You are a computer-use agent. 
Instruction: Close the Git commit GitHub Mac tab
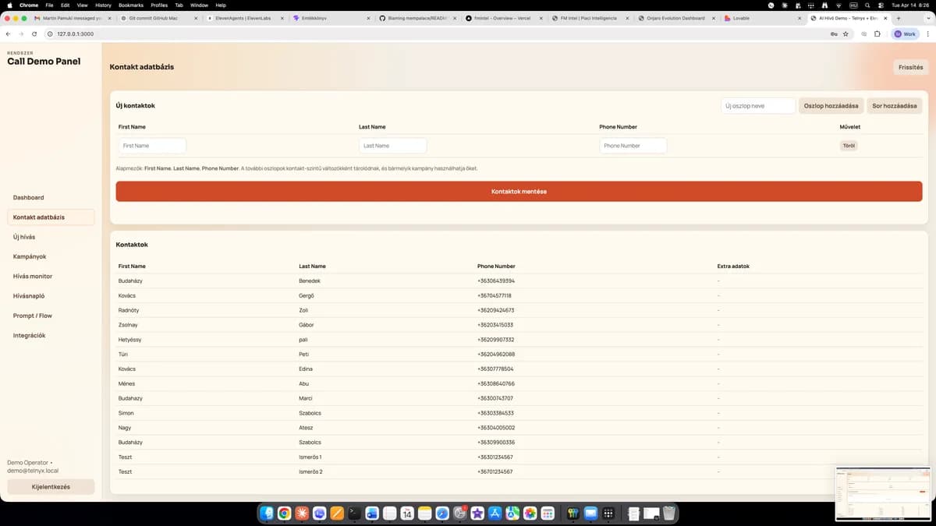[x=196, y=18]
